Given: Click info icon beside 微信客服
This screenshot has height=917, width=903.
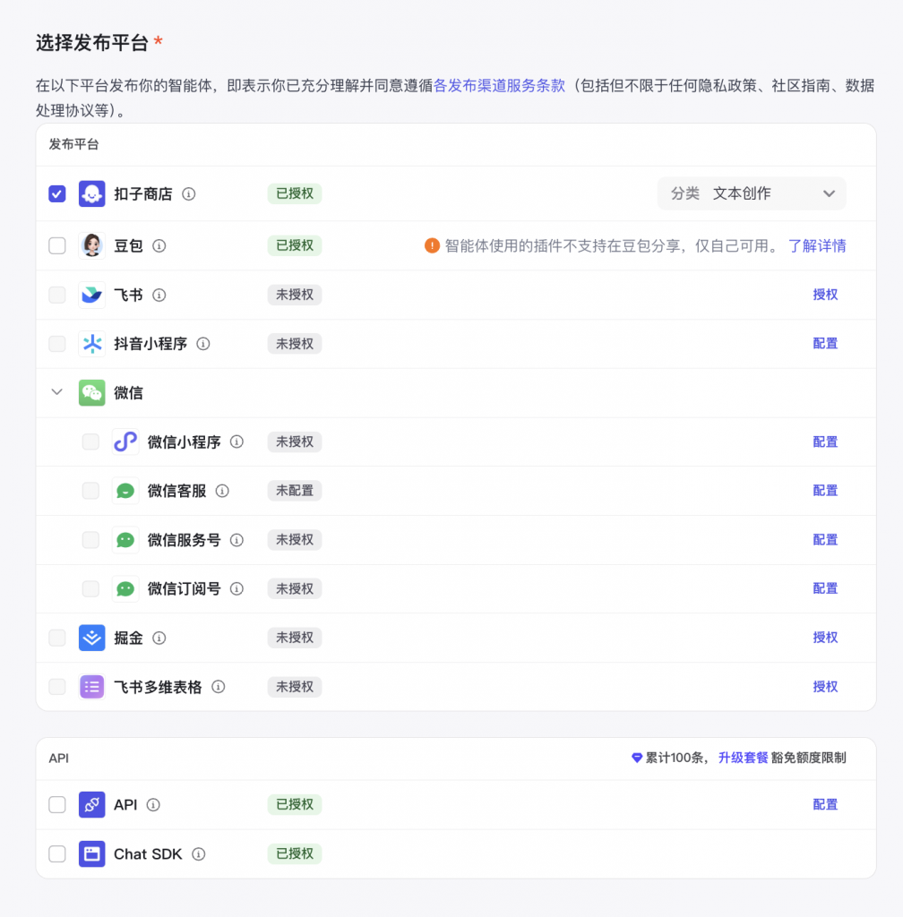Looking at the screenshot, I should (222, 492).
